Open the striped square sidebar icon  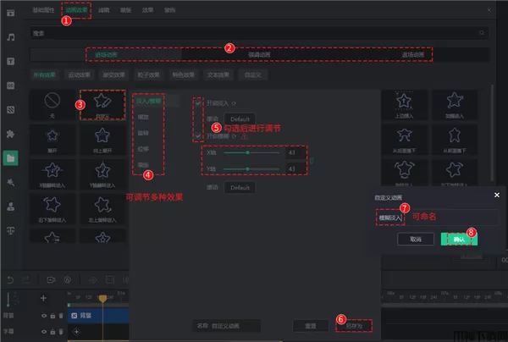[x=11, y=110]
